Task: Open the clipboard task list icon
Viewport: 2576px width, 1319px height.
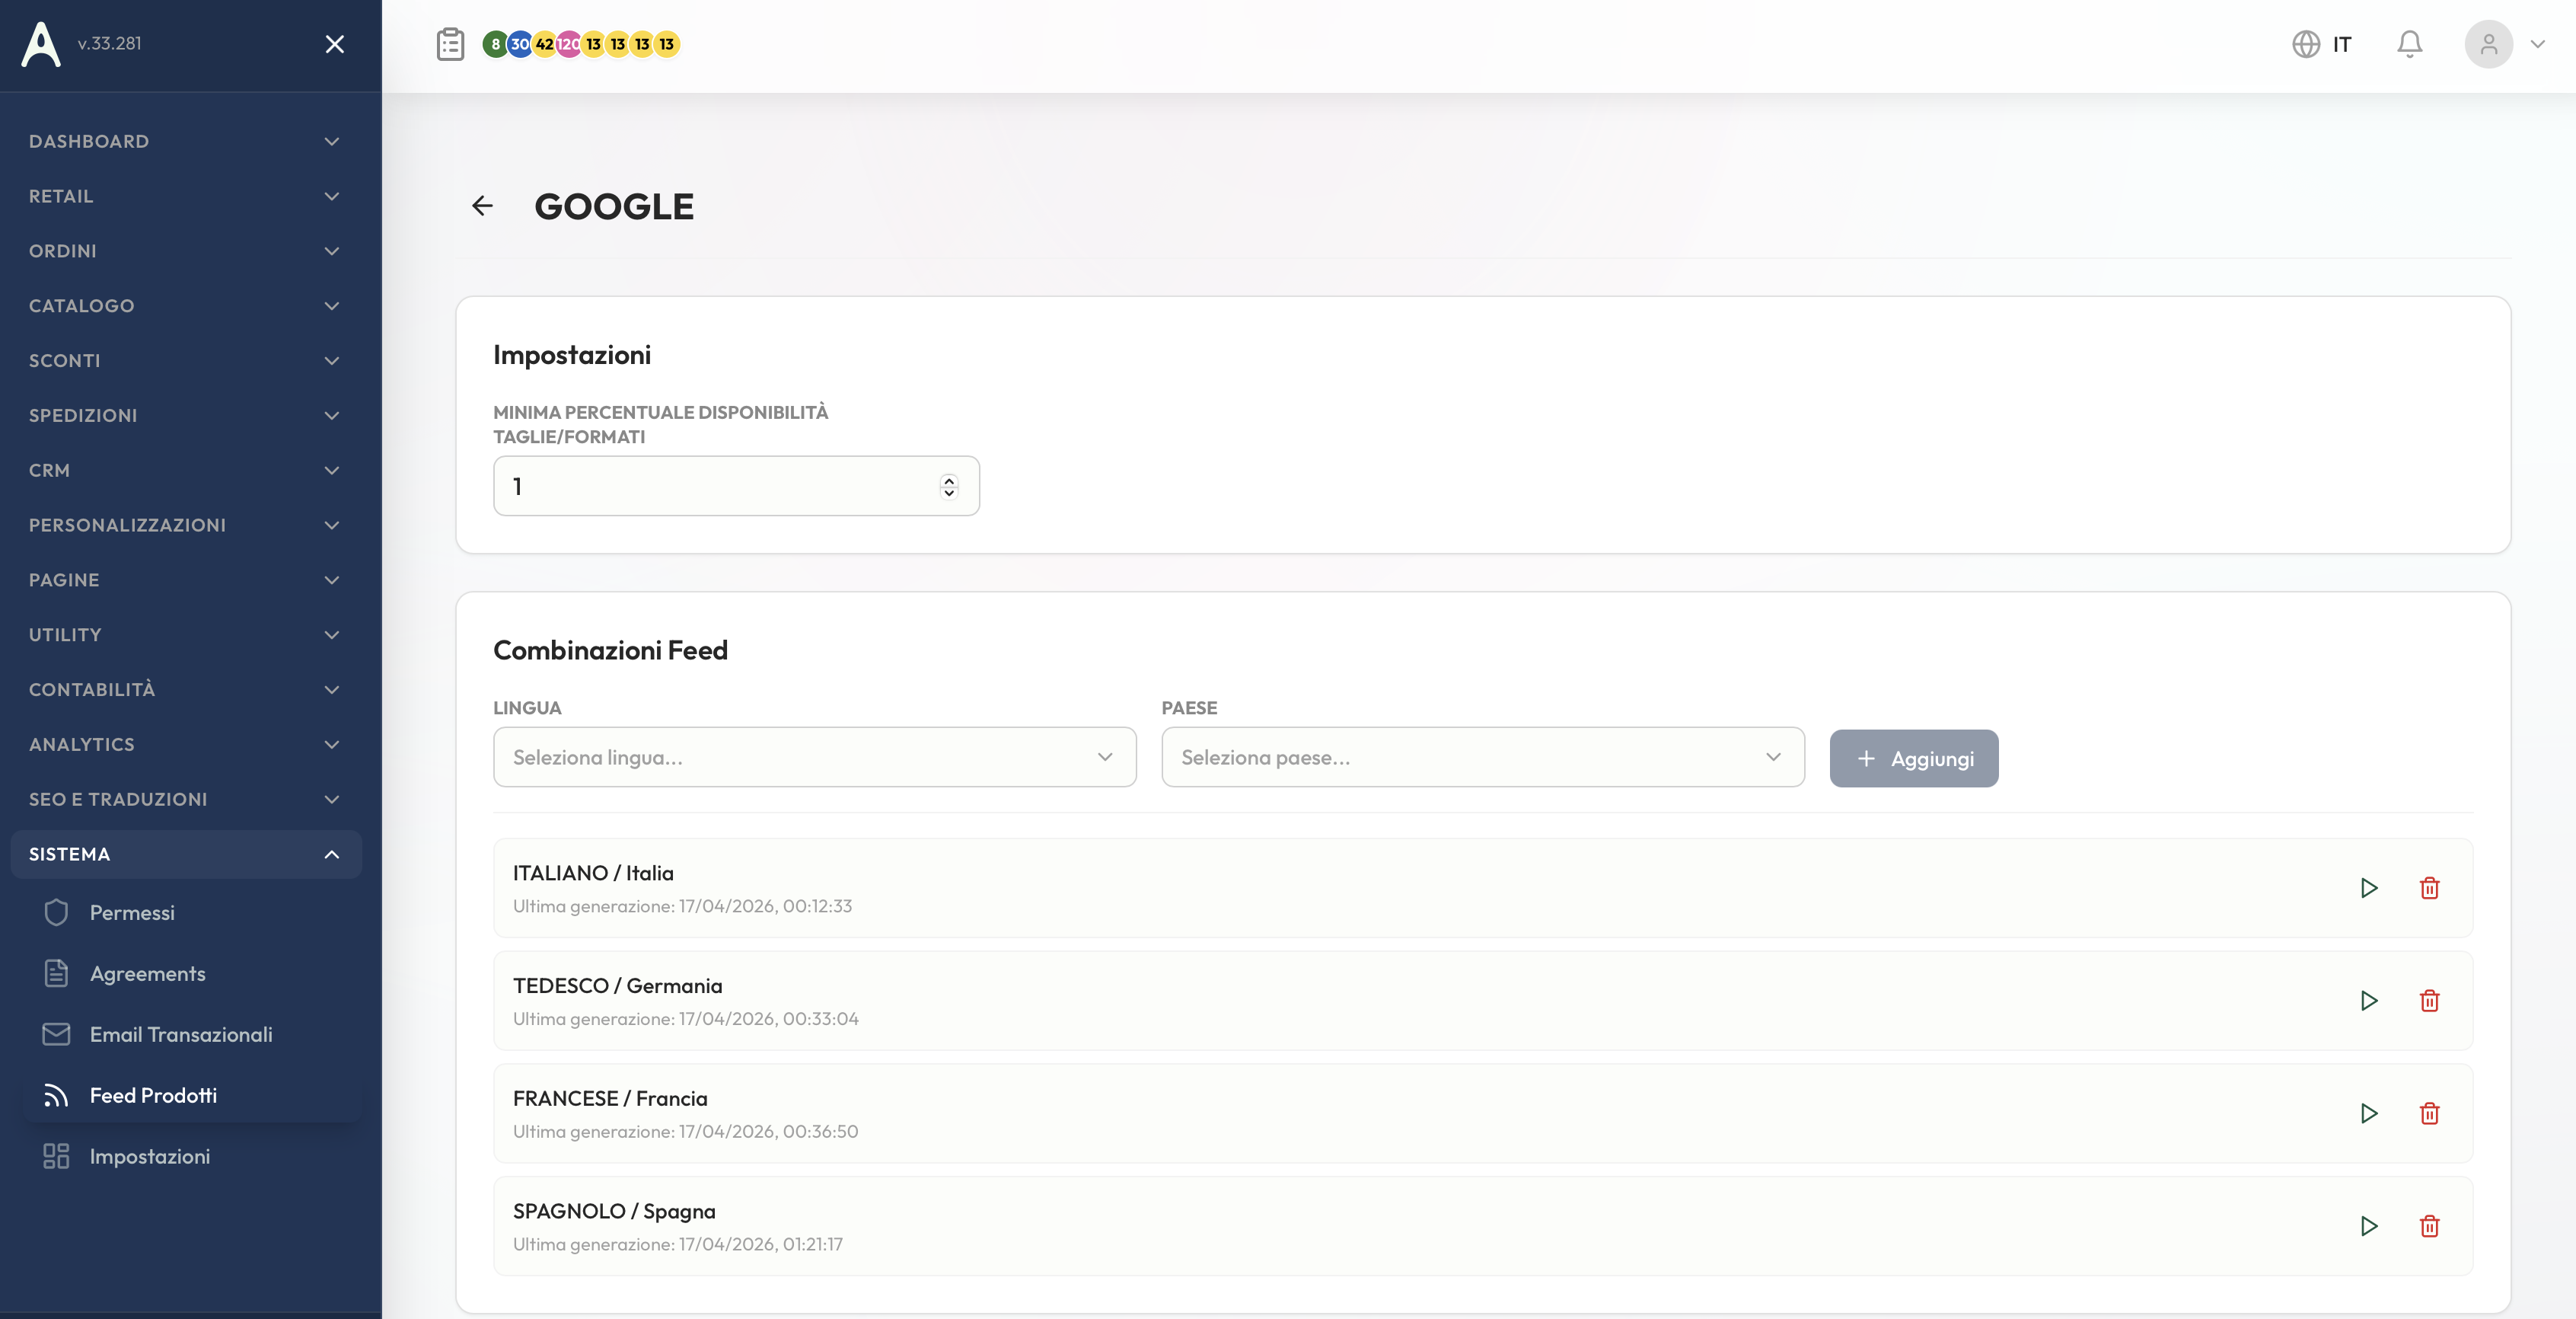Action: (x=451, y=44)
